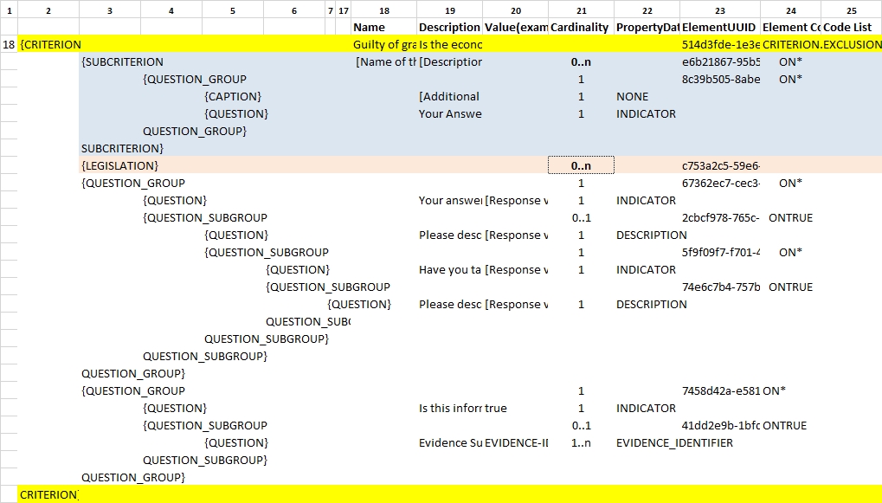Viewport: 882px width, 503px height.
Task: Select row header 18
Action: point(9,44)
